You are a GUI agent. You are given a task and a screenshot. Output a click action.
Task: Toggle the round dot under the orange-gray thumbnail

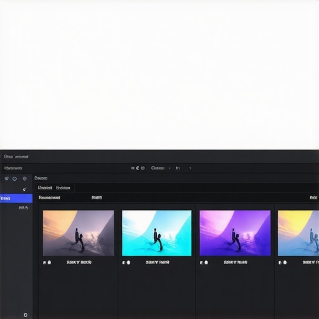(49, 262)
